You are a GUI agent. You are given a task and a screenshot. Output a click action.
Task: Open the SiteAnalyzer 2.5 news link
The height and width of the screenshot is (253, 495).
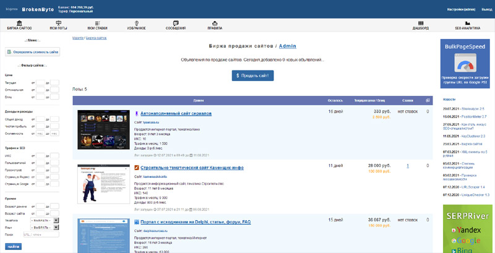tap(473, 108)
